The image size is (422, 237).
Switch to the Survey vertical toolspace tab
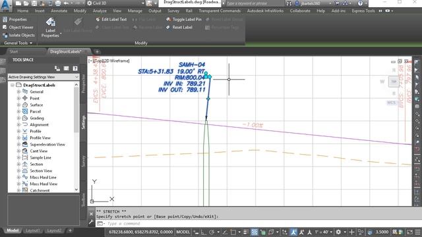[x=83, y=161]
